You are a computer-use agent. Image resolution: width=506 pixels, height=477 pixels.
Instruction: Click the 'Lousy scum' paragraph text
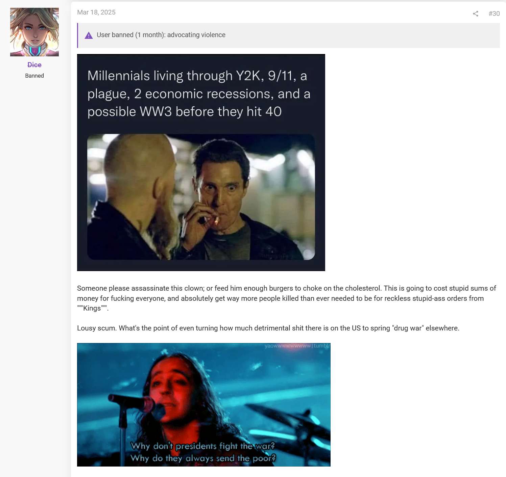(x=268, y=328)
